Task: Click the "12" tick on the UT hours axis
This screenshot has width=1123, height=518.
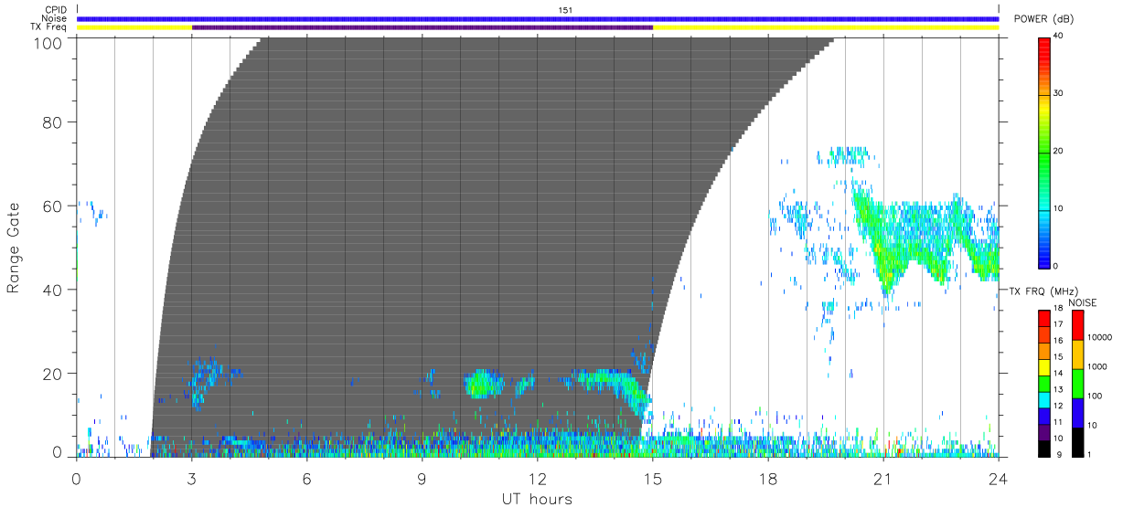Action: tap(537, 478)
